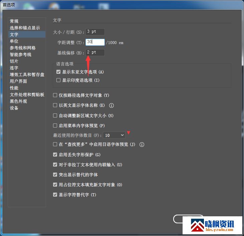
Task: Click info icon beside 以英文显示字体名称
Action: 111,105
